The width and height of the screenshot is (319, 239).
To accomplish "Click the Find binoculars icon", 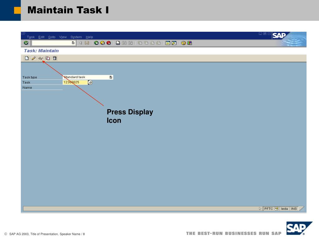I will pyautogui.click(x=124, y=43).
